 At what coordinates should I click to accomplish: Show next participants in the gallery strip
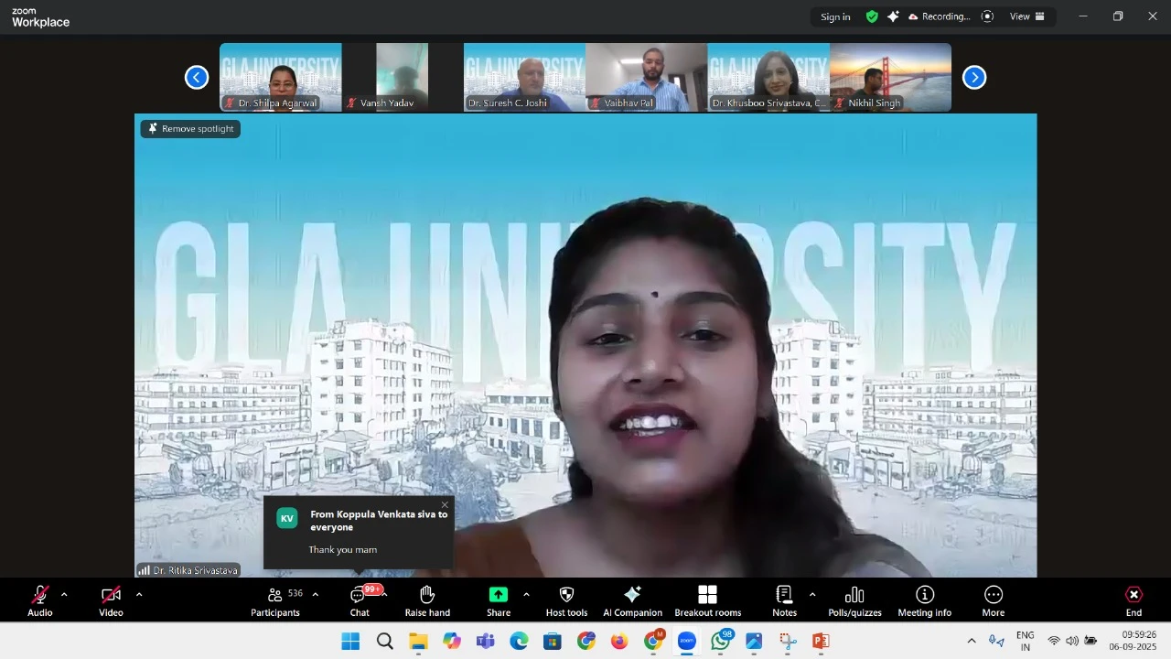pyautogui.click(x=974, y=78)
